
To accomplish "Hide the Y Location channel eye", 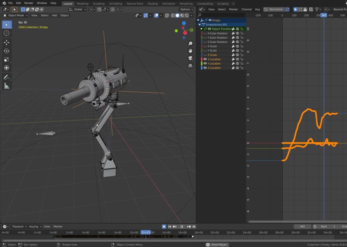I will coord(205,64).
